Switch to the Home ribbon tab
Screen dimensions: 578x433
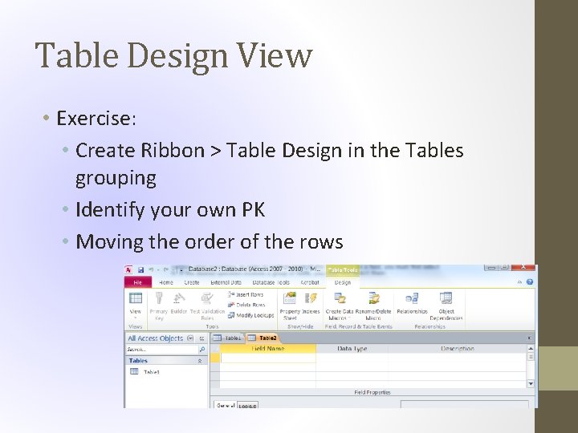pos(166,282)
